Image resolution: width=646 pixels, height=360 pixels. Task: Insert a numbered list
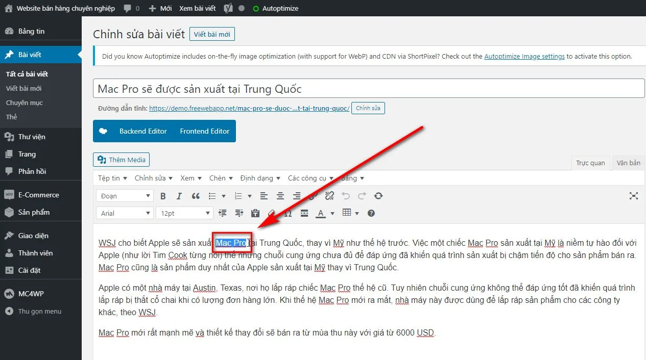pyautogui.click(x=238, y=196)
